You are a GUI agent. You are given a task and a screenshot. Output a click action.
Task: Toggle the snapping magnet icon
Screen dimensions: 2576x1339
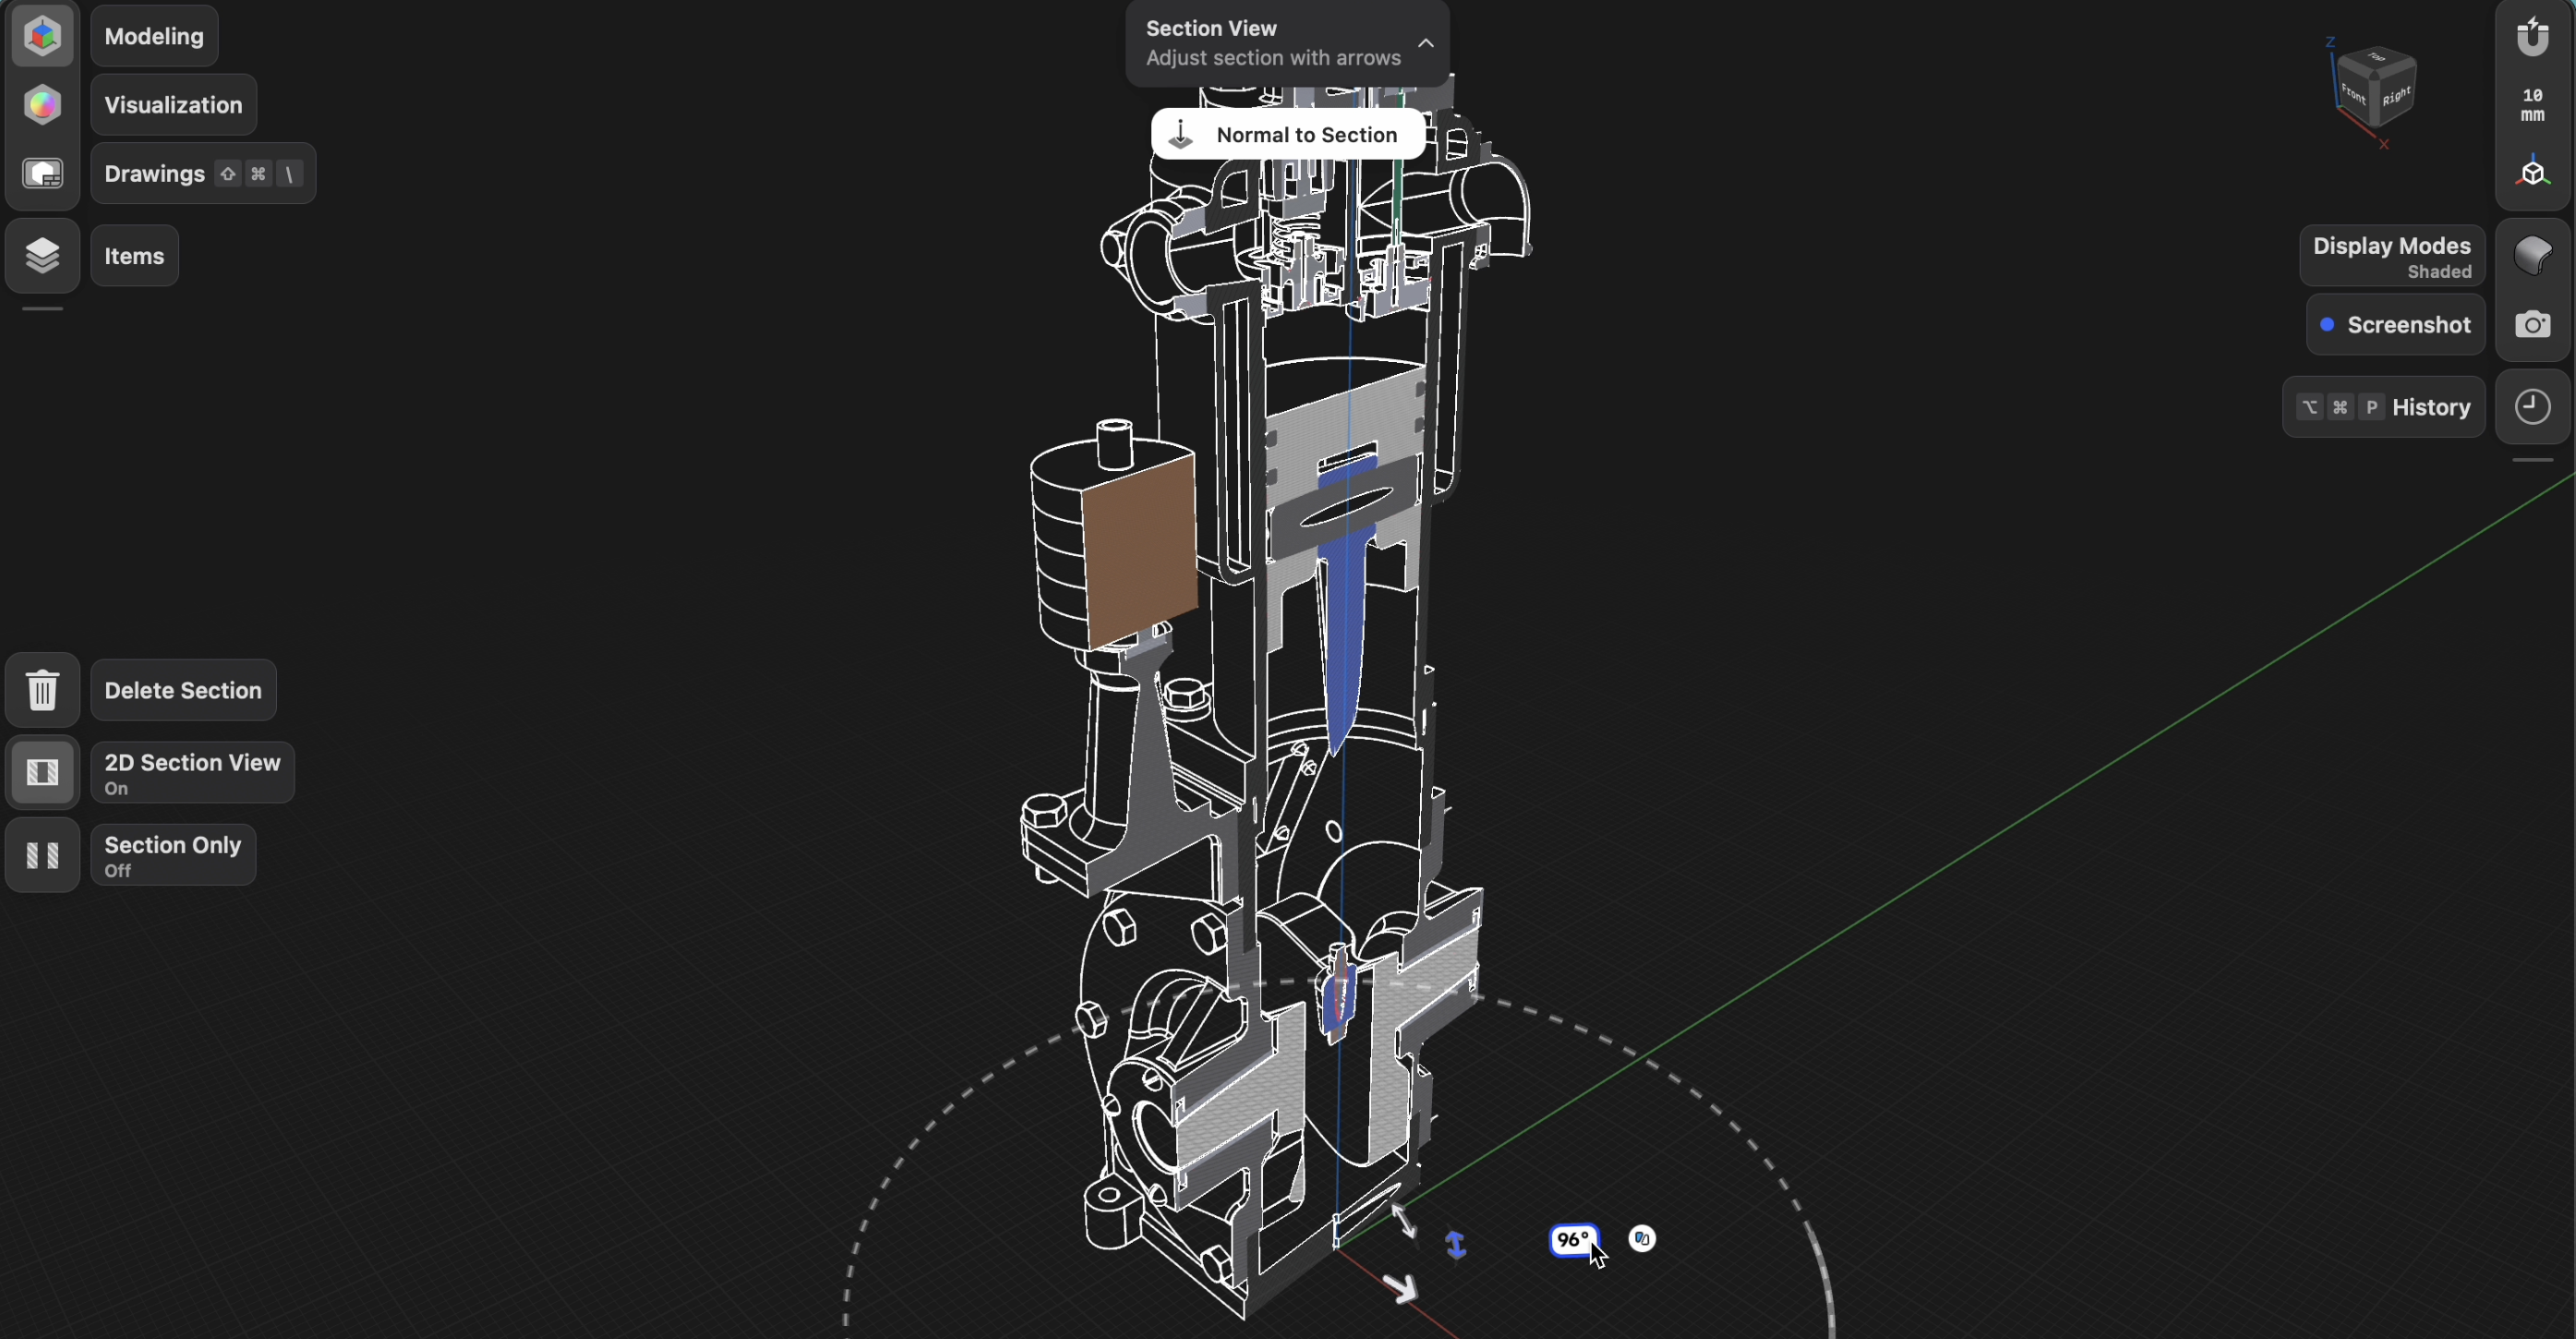point(2532,36)
